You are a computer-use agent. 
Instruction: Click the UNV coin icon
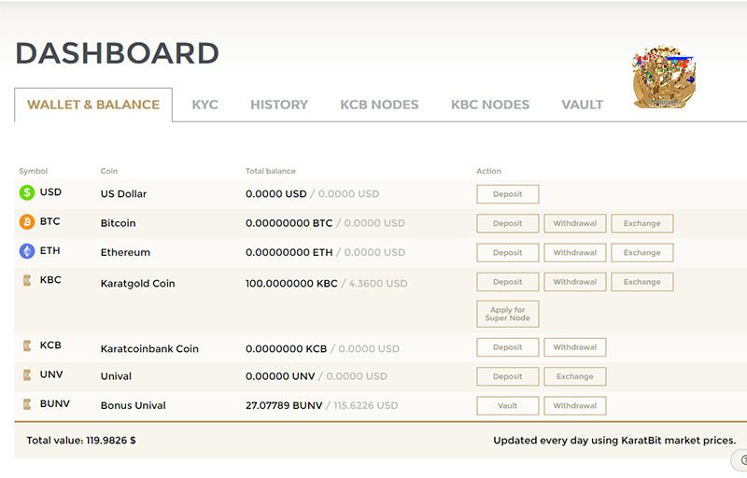pyautogui.click(x=27, y=375)
